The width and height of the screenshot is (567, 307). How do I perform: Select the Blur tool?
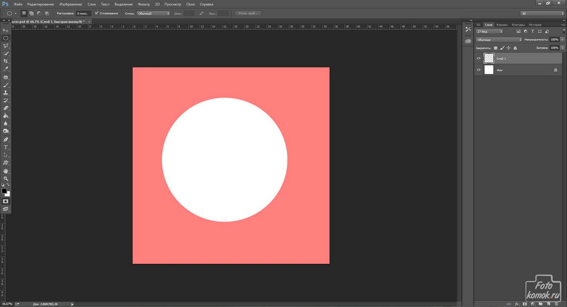click(x=6, y=123)
